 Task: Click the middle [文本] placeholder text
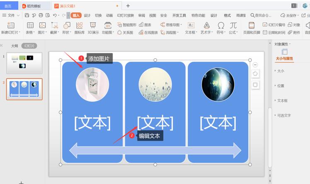[155, 123]
